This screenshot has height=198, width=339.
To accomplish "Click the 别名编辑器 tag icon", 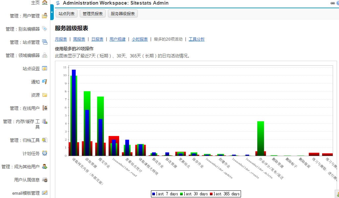I will [x=45, y=29].
